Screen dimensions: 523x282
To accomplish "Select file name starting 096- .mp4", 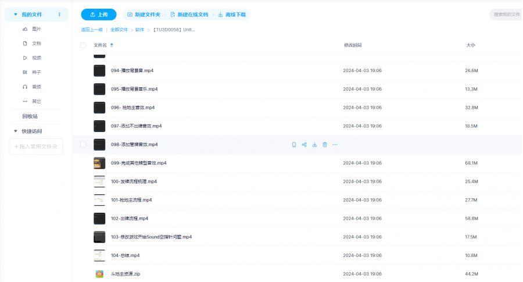I will tap(132, 108).
